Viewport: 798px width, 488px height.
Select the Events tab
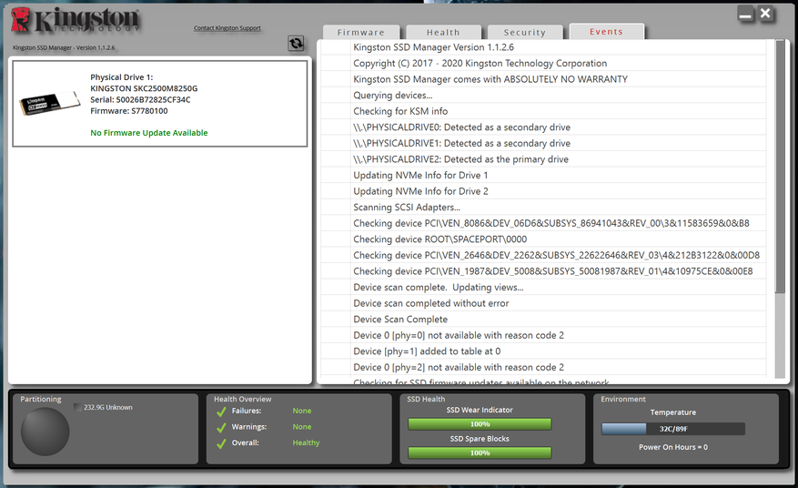coord(606,32)
